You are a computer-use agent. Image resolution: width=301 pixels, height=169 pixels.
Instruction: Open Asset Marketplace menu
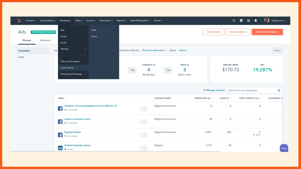pyautogui.click(x=140, y=21)
